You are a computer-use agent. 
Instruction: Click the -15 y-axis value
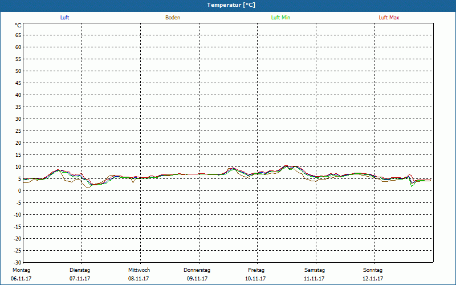[x=18, y=227]
